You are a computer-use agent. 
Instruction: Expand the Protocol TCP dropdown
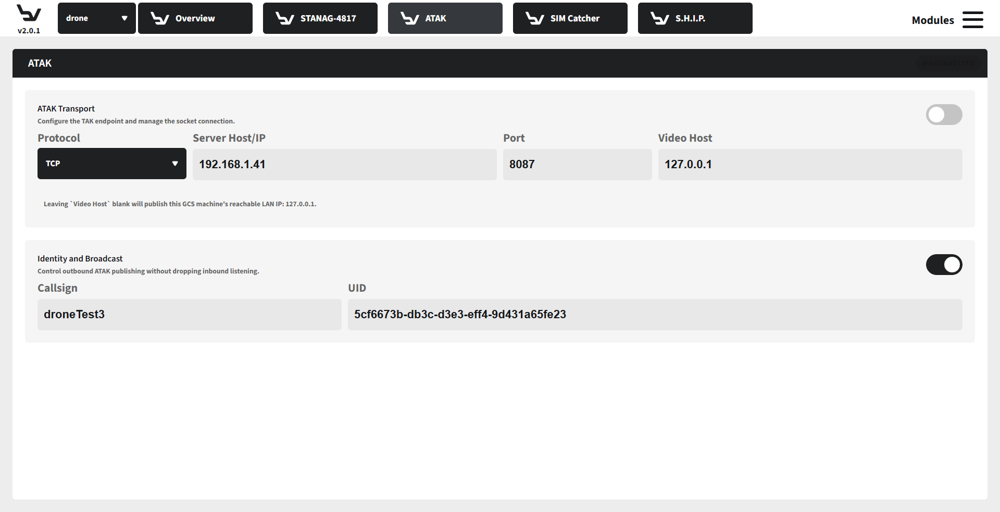tap(104, 164)
